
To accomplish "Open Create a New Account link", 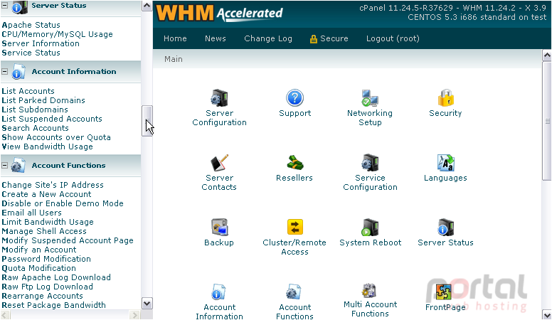I will pos(46,194).
